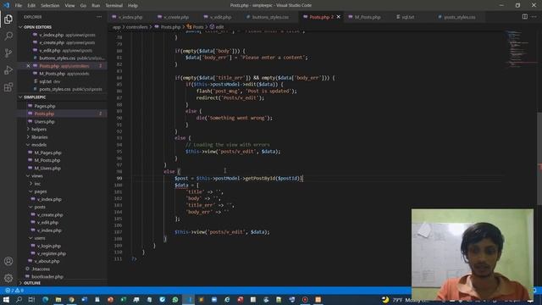Open the Selection menu

click(50, 6)
